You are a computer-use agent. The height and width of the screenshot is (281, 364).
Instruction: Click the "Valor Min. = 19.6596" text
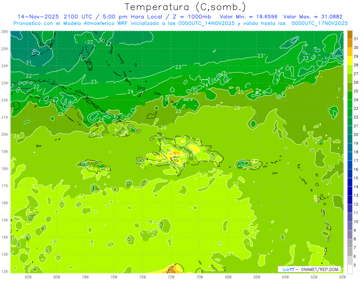coord(249,17)
